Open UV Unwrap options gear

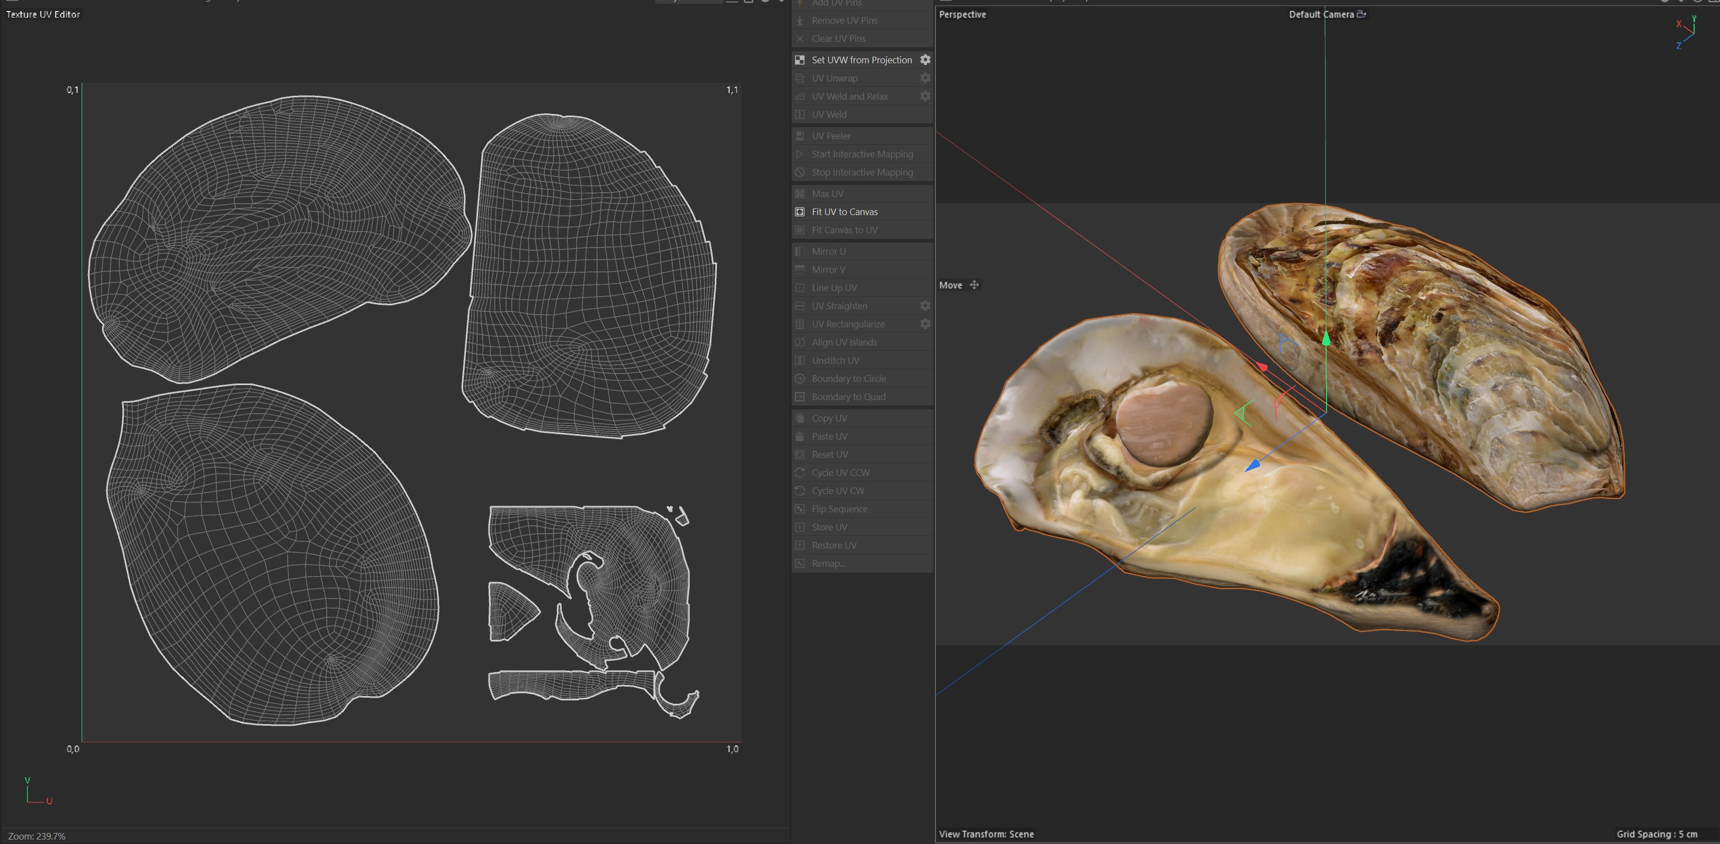(925, 78)
